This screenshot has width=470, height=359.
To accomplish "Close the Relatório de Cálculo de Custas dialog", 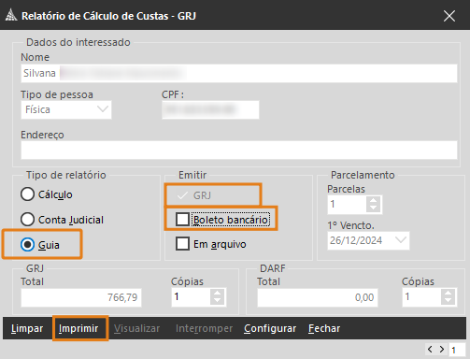I will pos(449,16).
